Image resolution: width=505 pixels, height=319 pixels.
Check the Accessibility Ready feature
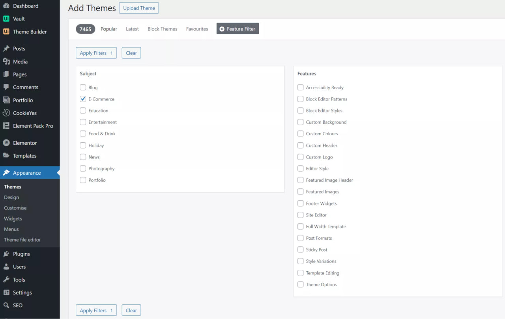pos(300,87)
